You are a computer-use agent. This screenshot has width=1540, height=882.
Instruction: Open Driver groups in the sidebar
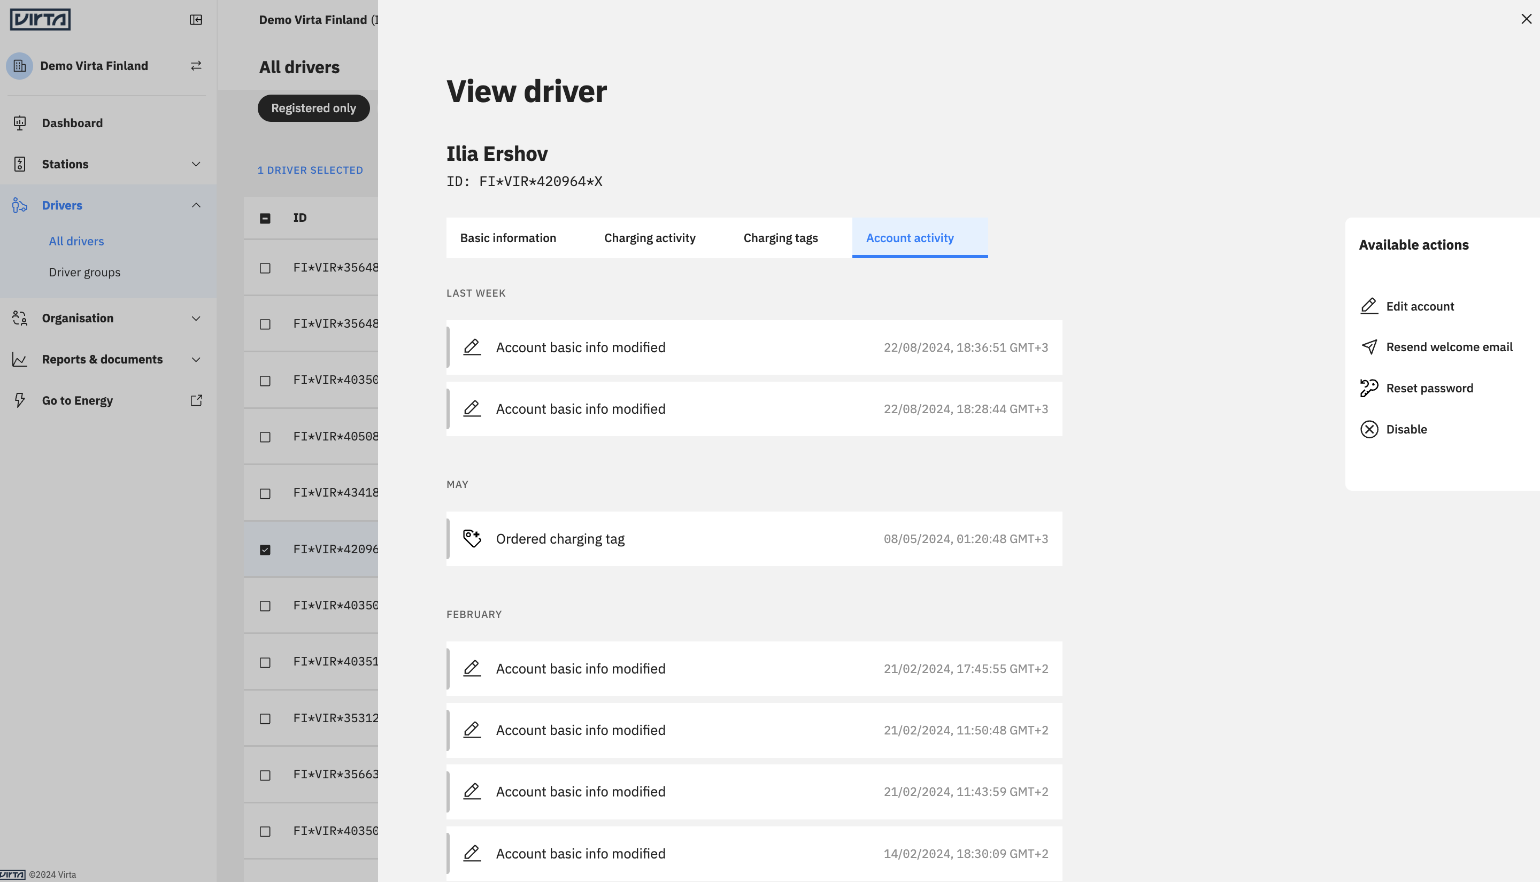click(x=84, y=272)
